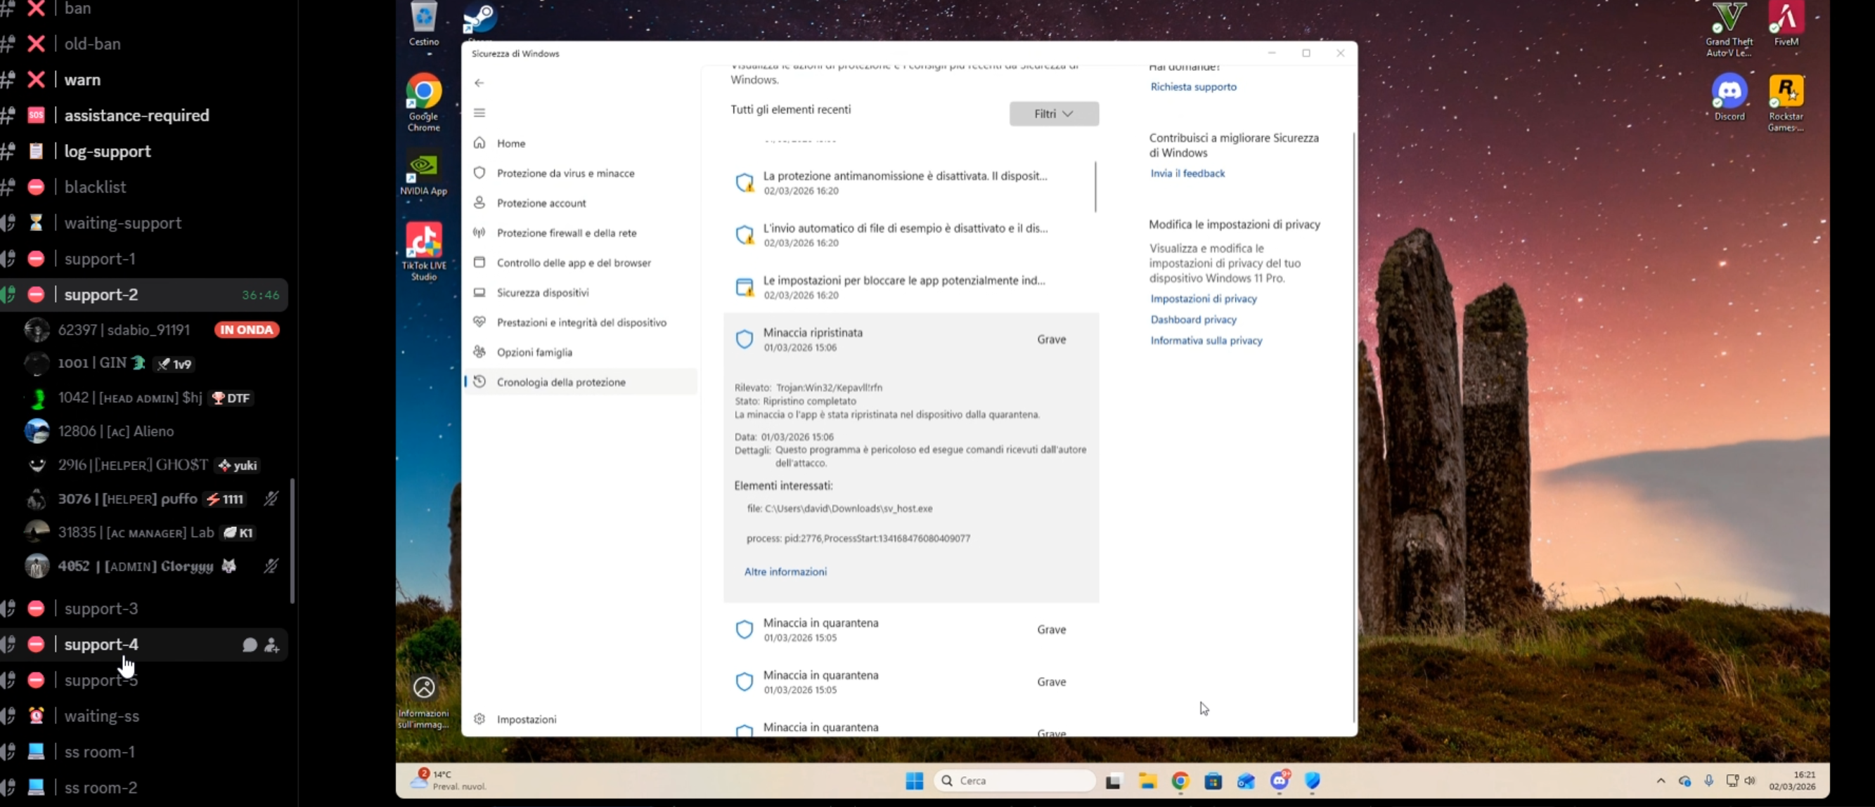
Task: Show hidden system tray icons
Action: pyautogui.click(x=1661, y=781)
